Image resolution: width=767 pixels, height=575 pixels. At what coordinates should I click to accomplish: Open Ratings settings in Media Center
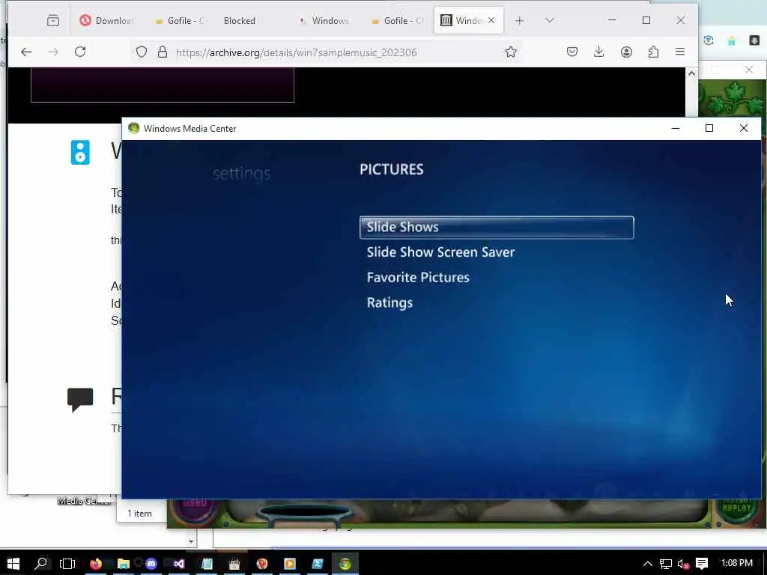point(389,302)
